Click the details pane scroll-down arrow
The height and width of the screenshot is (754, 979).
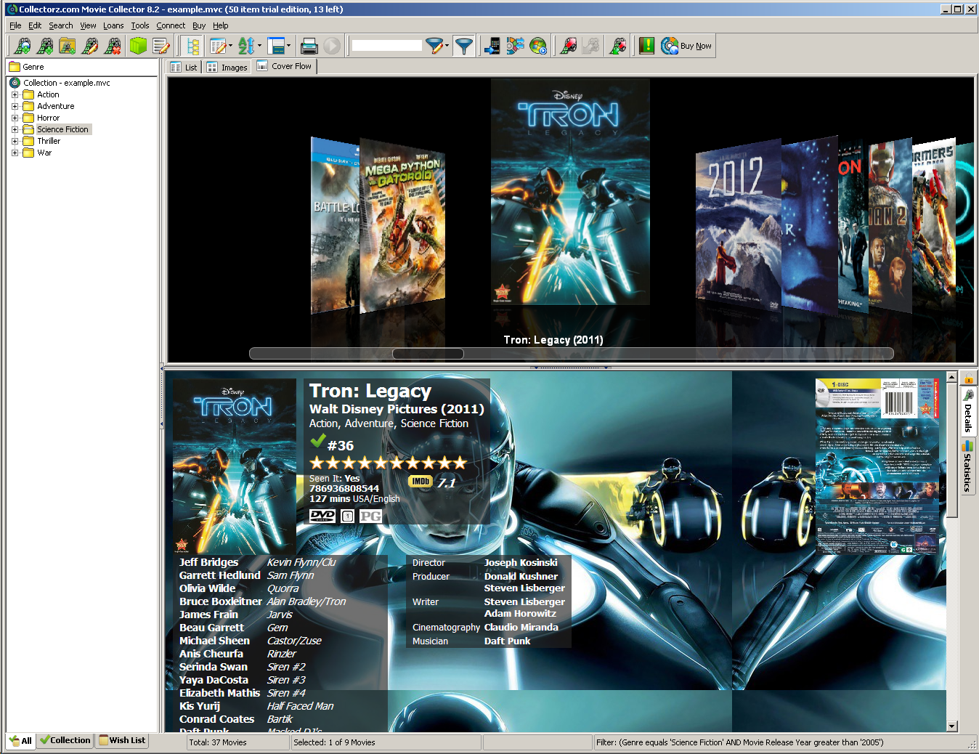952,726
